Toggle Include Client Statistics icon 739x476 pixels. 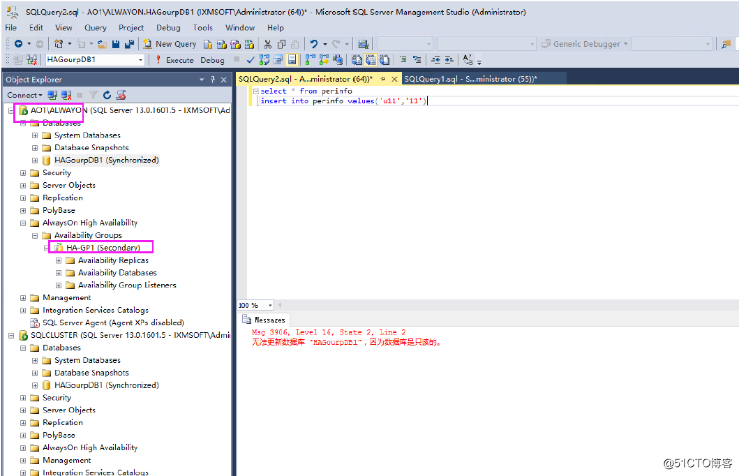pos(338,60)
